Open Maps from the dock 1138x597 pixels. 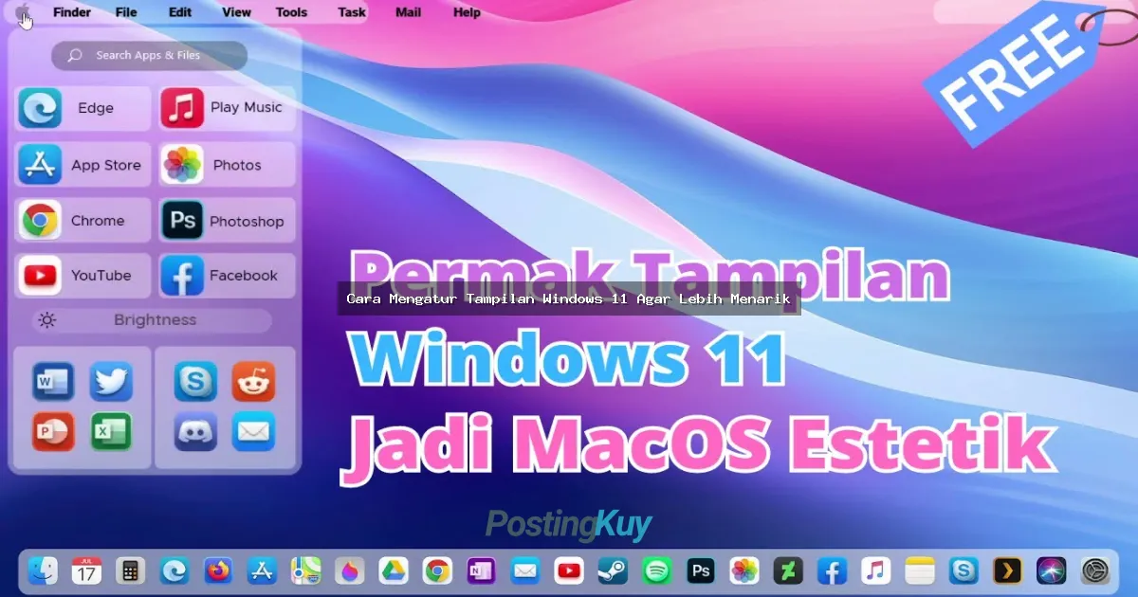[x=306, y=570]
